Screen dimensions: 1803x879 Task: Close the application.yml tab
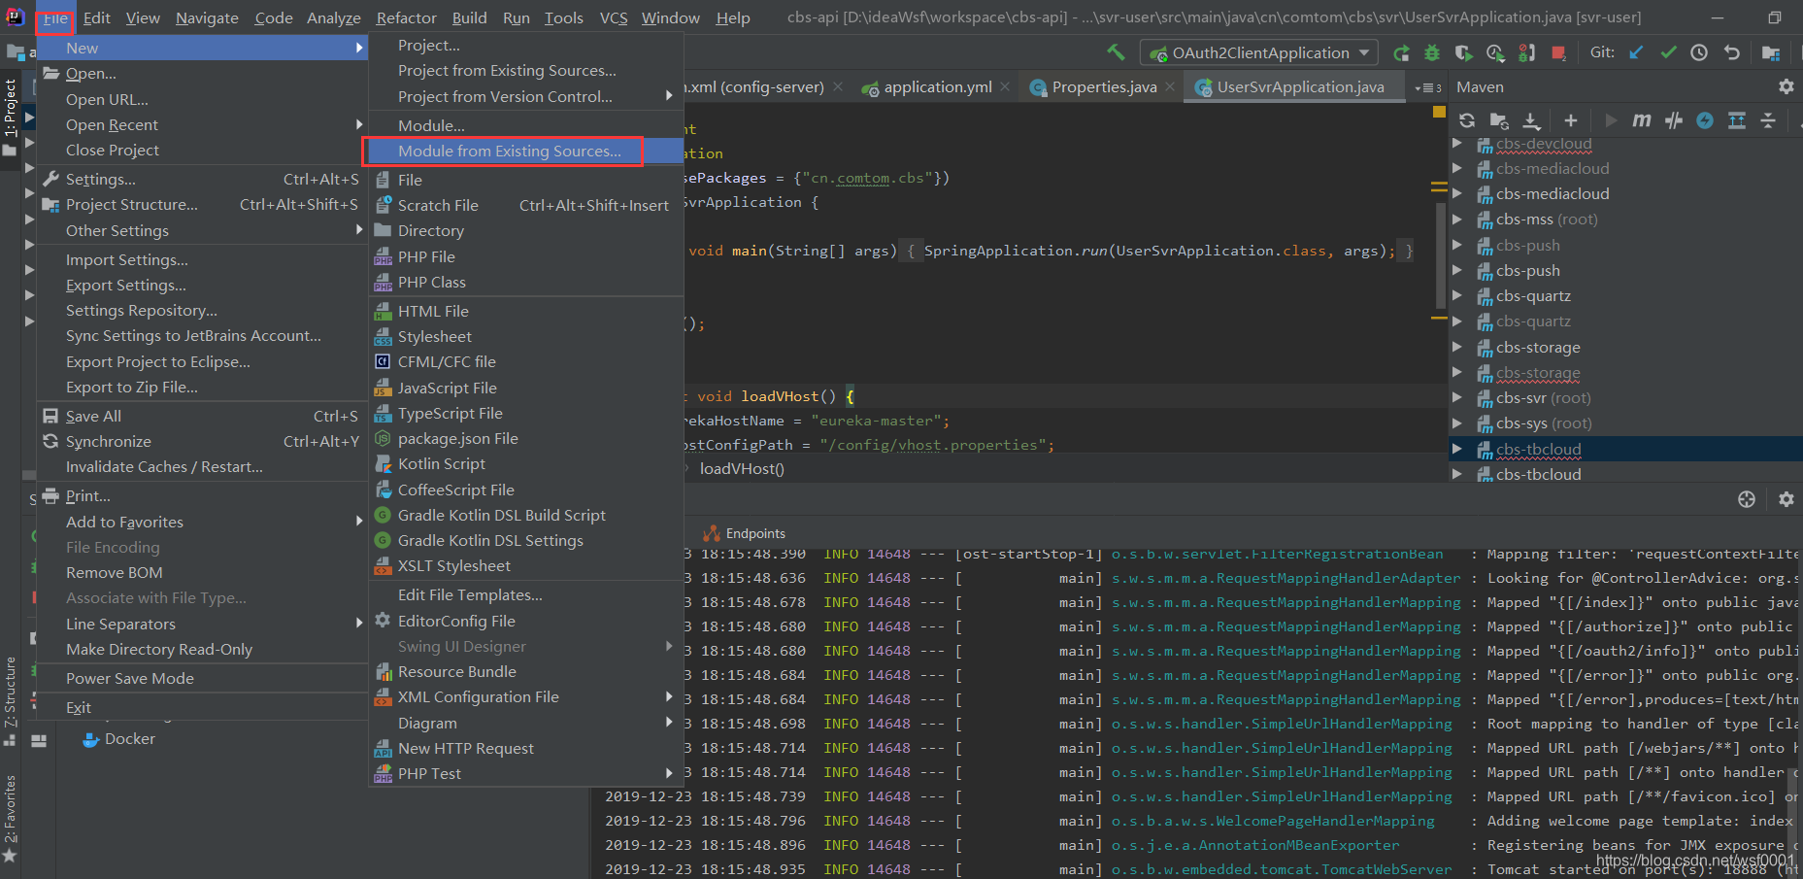(x=1005, y=86)
